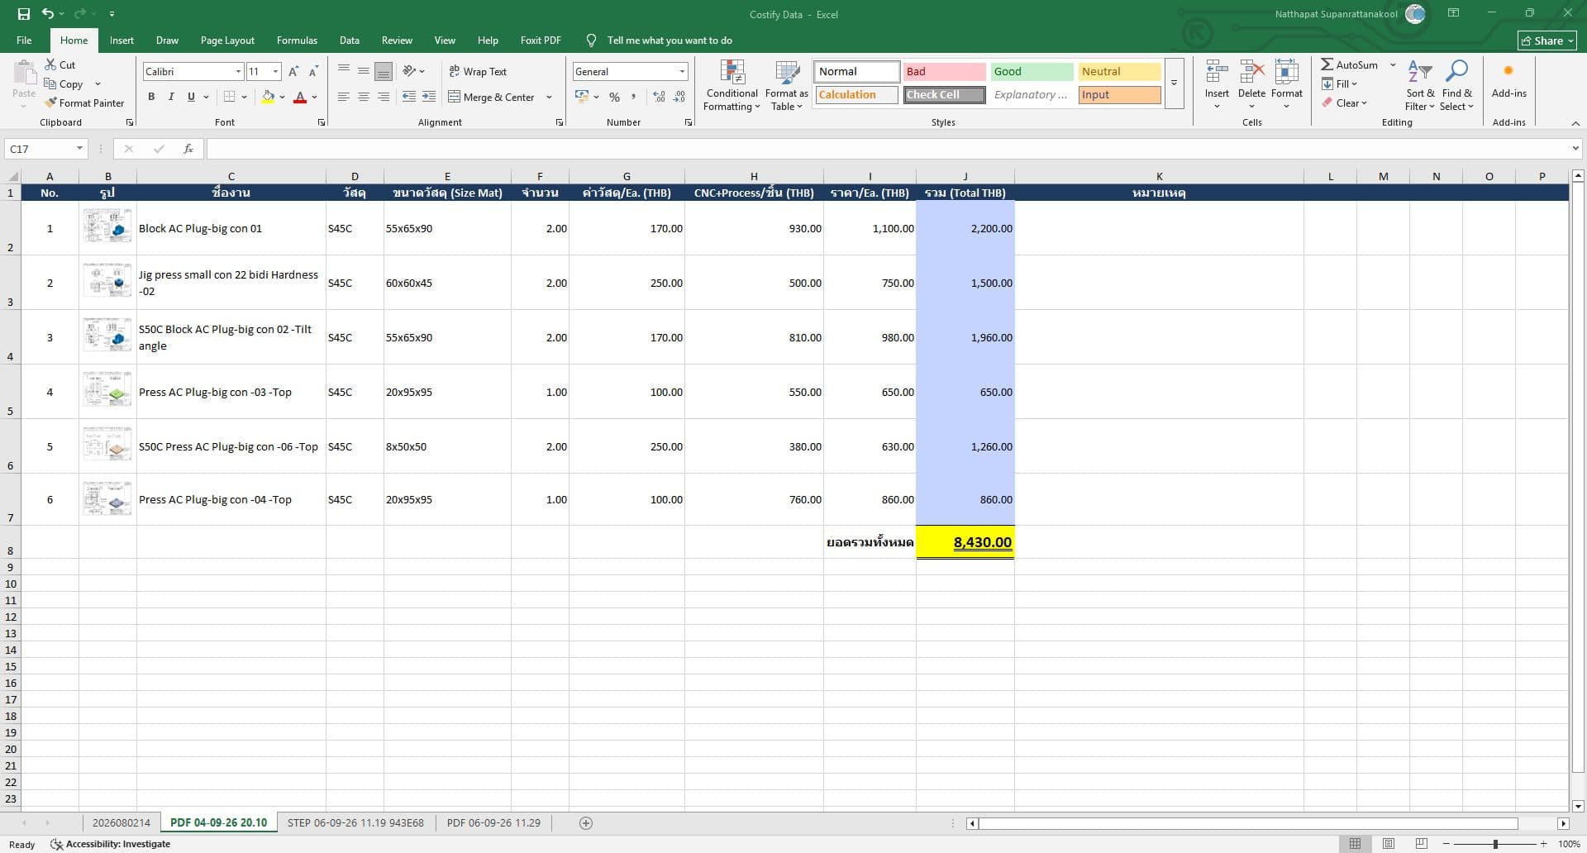Click the Save icon in title bar
Image resolution: width=1587 pixels, height=853 pixels.
(x=24, y=14)
